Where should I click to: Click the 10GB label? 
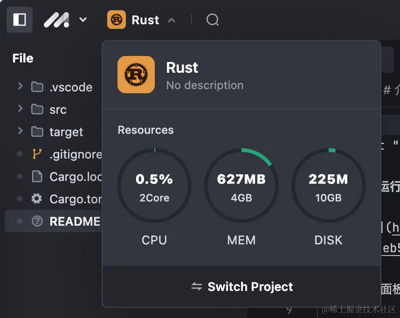coord(328,198)
